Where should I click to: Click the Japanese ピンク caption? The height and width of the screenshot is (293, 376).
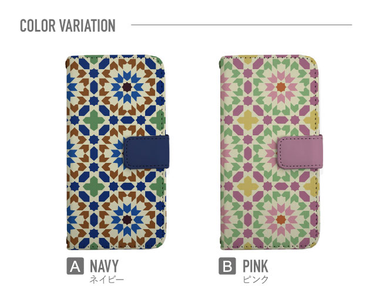point(256,280)
